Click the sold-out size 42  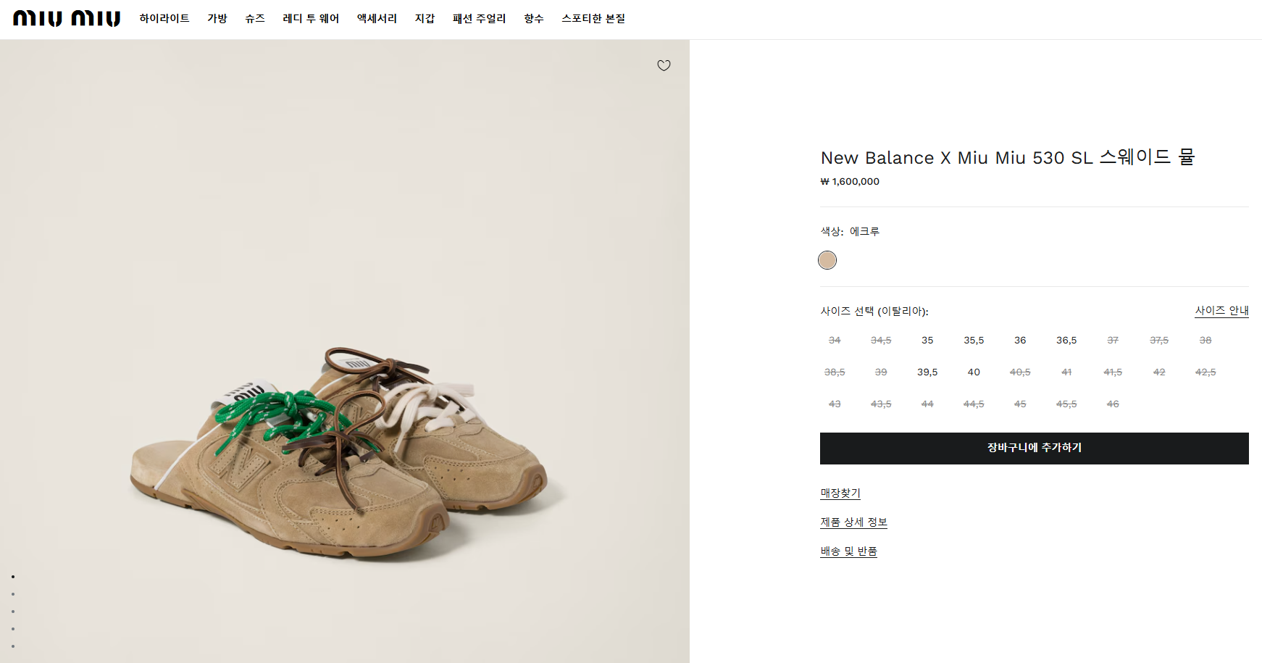[1159, 372]
